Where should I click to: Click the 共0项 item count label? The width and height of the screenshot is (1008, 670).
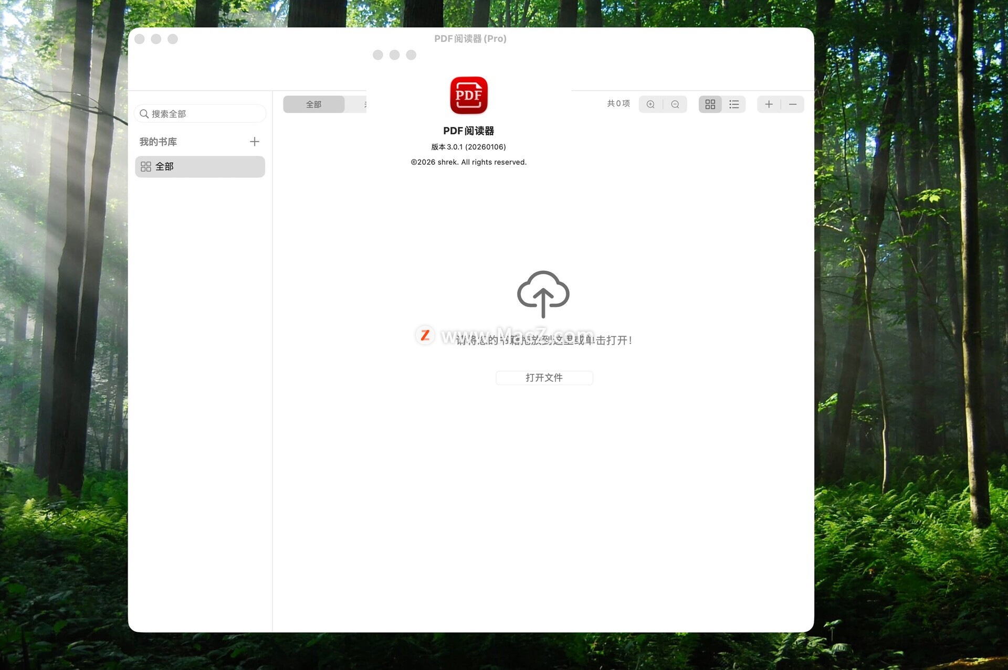click(x=618, y=104)
